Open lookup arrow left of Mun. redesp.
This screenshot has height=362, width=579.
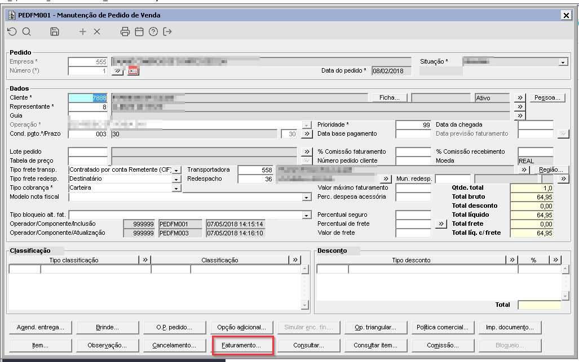point(386,179)
